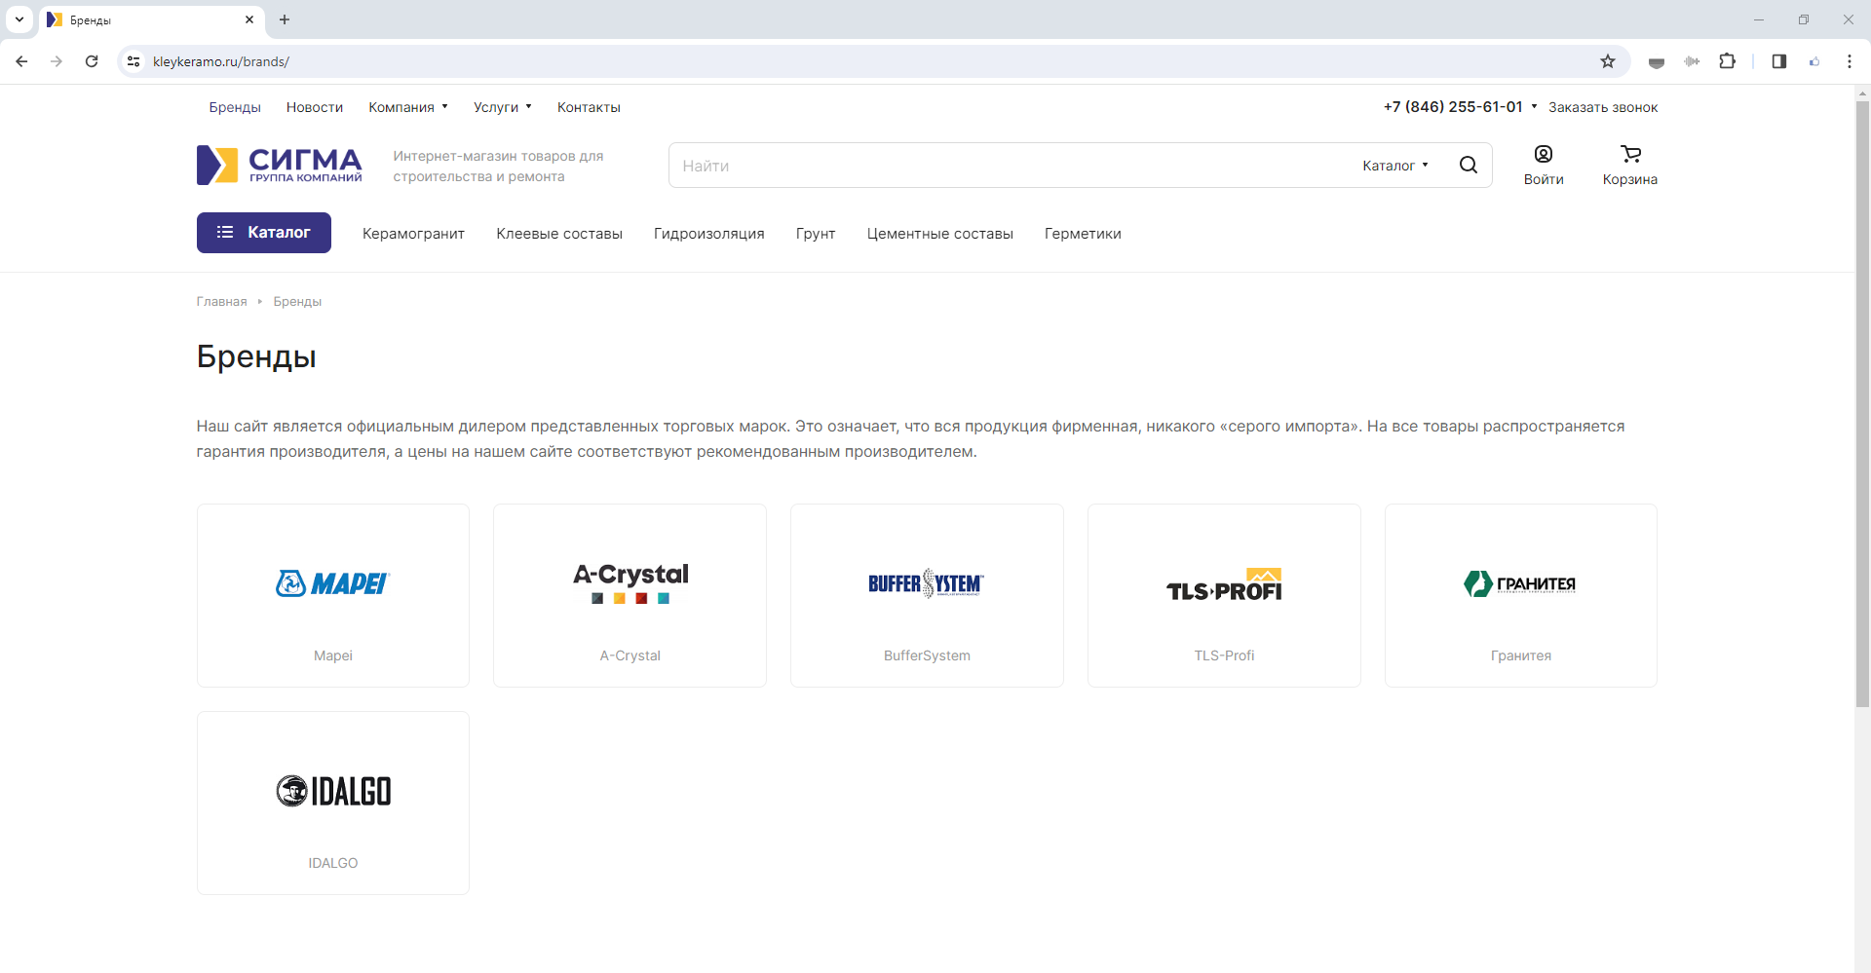Click the IDALGO brand logo

click(x=333, y=791)
